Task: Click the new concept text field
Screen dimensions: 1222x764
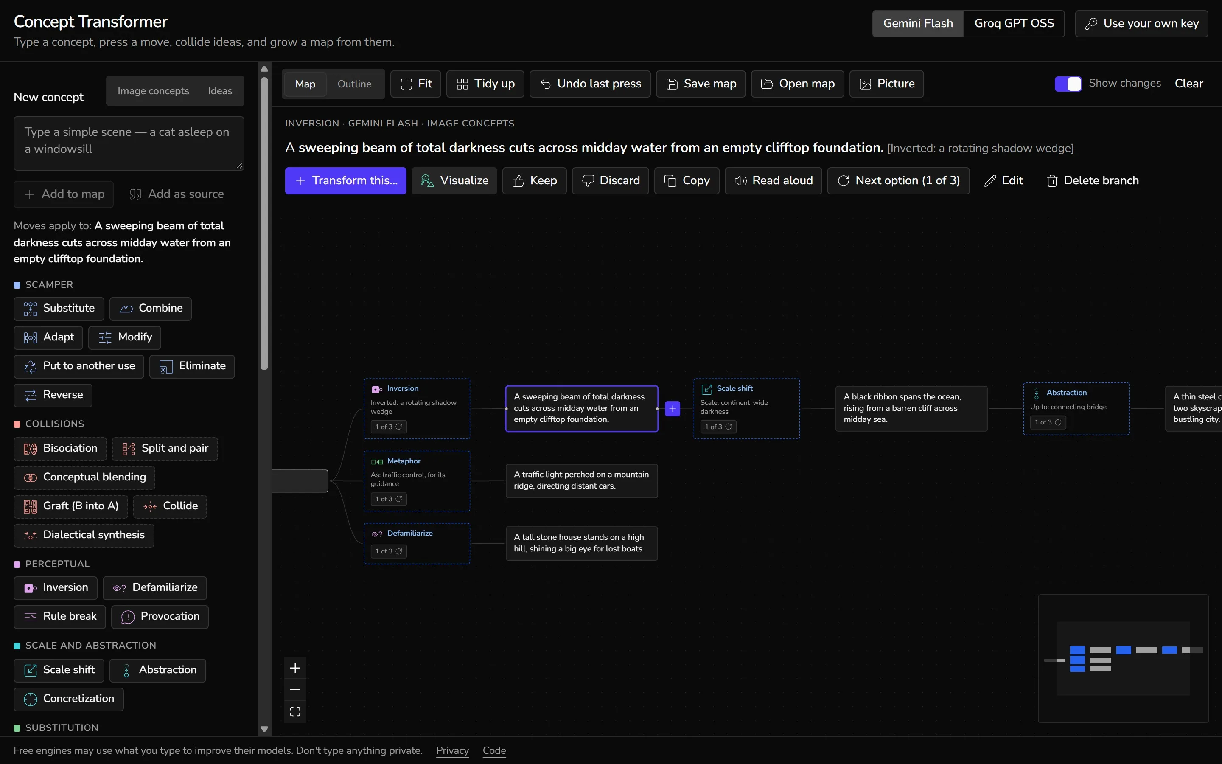Action: point(129,143)
